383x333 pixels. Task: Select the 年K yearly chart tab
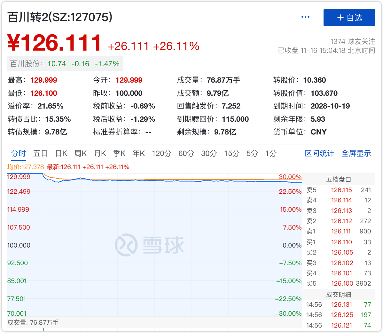click(139, 153)
